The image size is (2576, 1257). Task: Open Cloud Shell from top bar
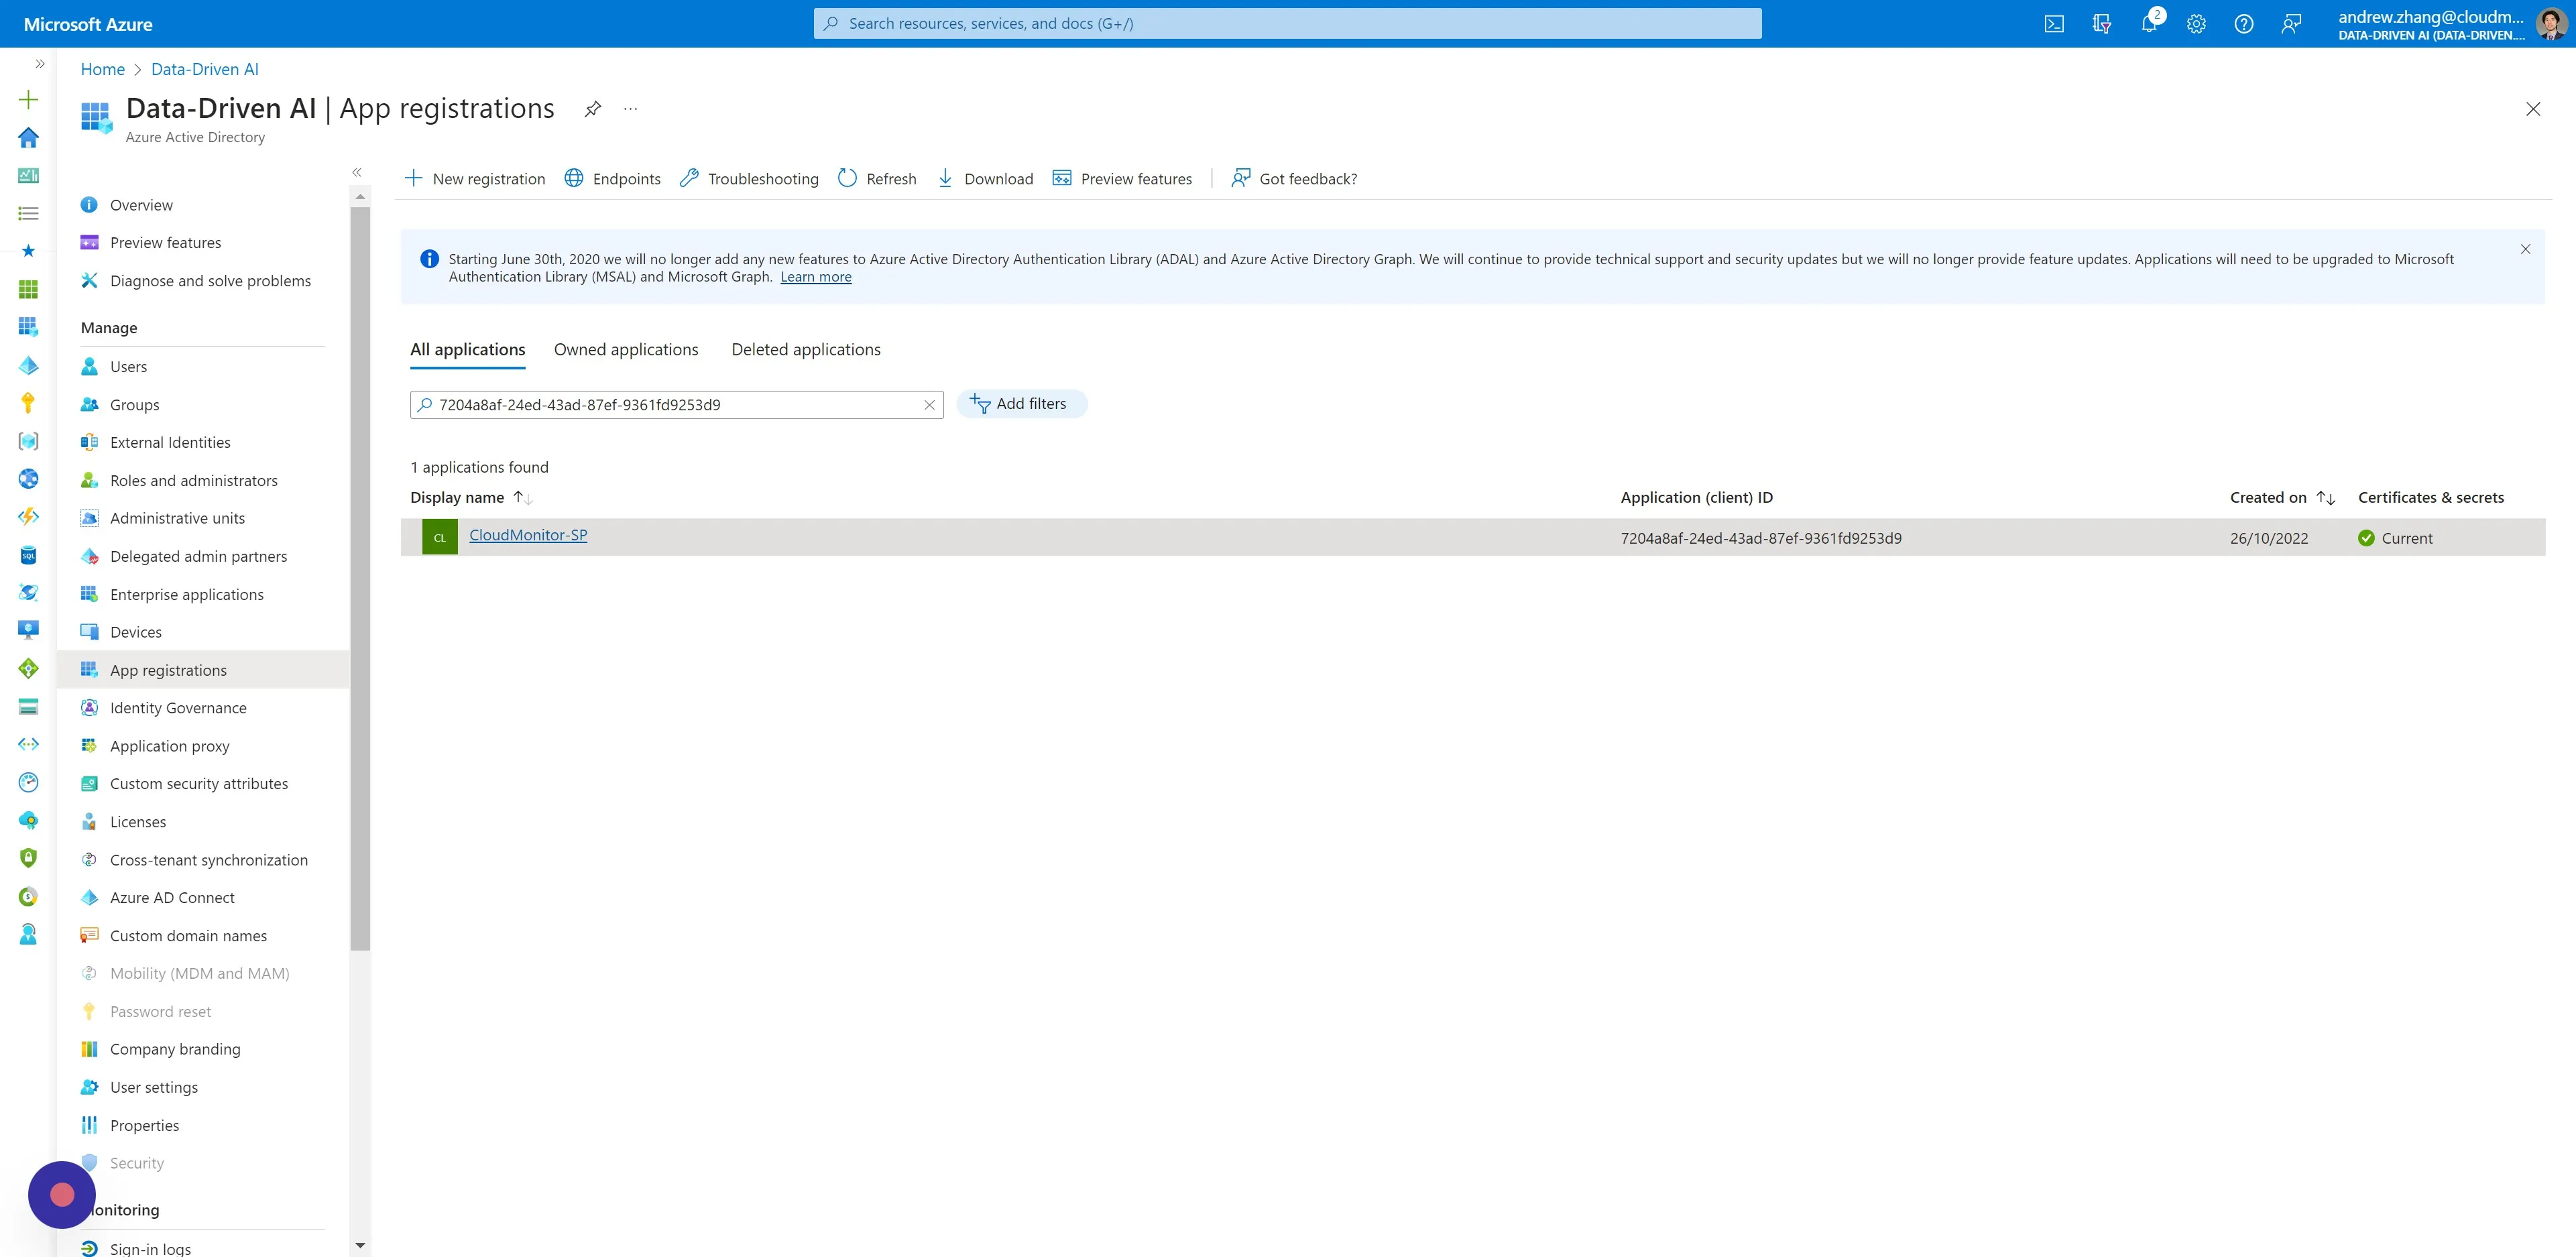(x=2054, y=24)
